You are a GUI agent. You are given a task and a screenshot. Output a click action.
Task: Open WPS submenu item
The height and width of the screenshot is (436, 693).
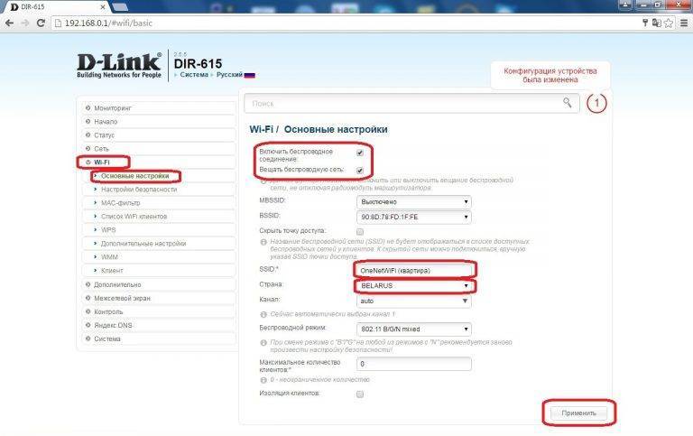[x=158, y=230]
